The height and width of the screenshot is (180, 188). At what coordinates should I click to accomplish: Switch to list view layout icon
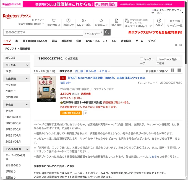coord(173,70)
